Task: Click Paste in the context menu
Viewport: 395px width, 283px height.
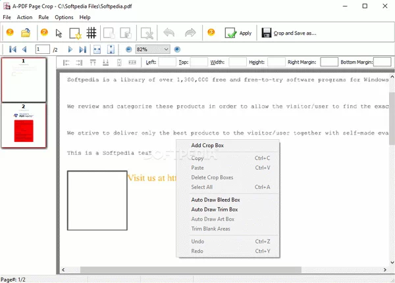Action: [x=228, y=167]
